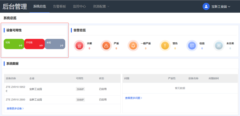Click the 一般严重 bell icon

pyautogui.click(x=133, y=45)
